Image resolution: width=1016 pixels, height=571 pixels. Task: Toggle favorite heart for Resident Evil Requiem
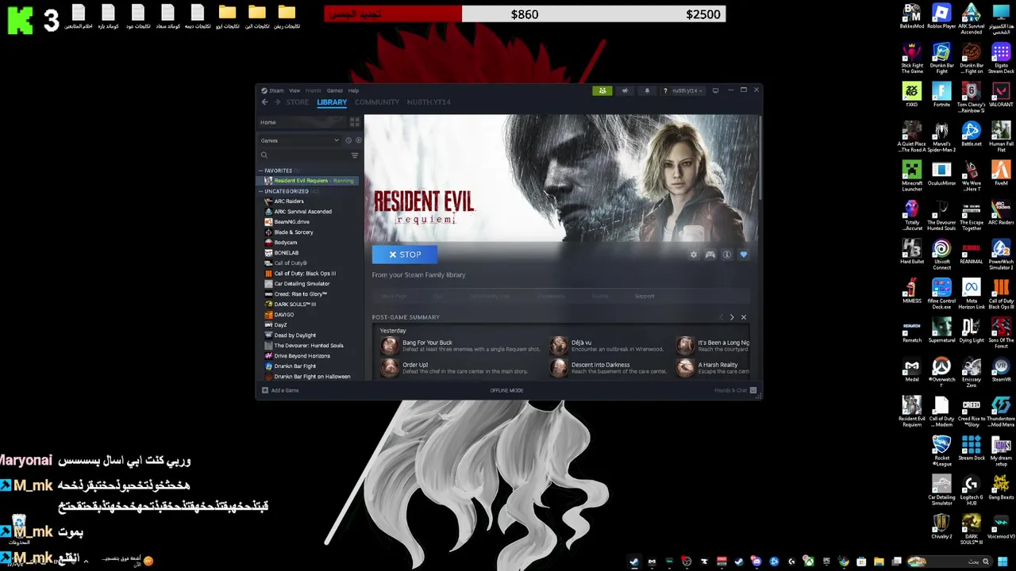point(744,255)
